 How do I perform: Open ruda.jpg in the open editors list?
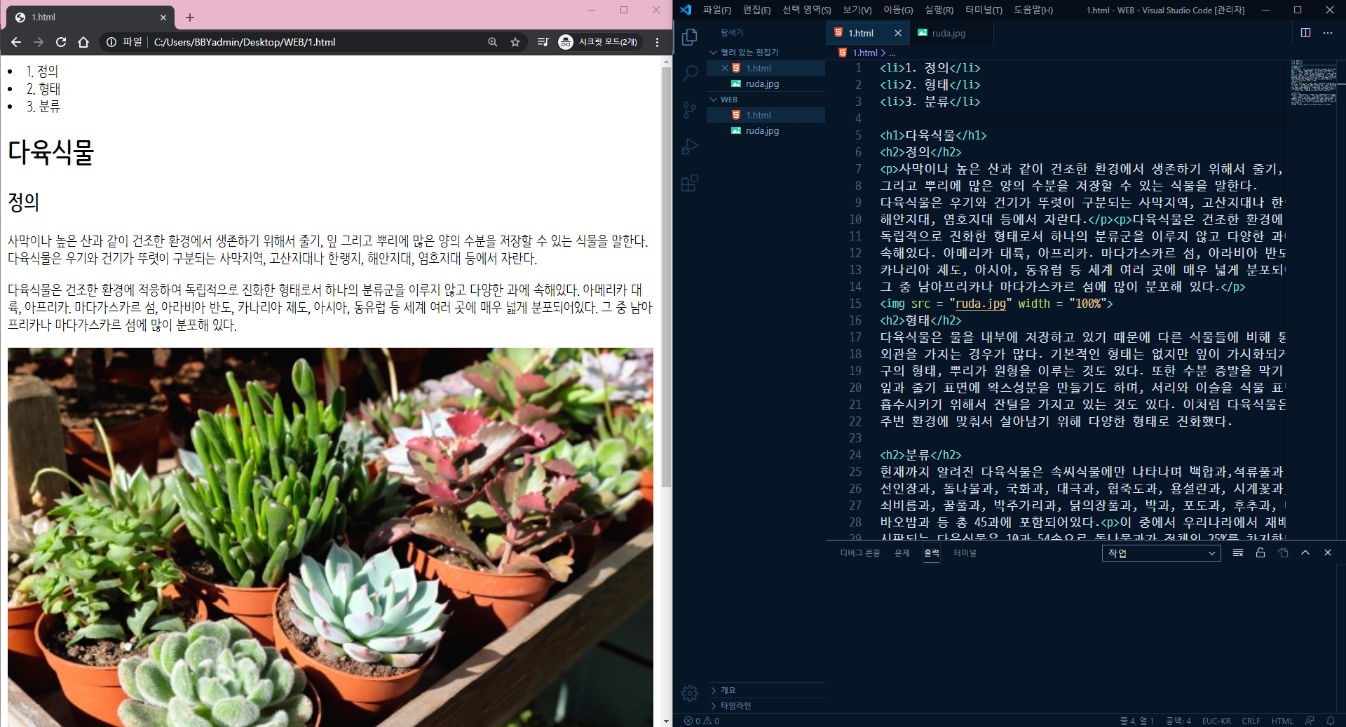[x=766, y=83]
